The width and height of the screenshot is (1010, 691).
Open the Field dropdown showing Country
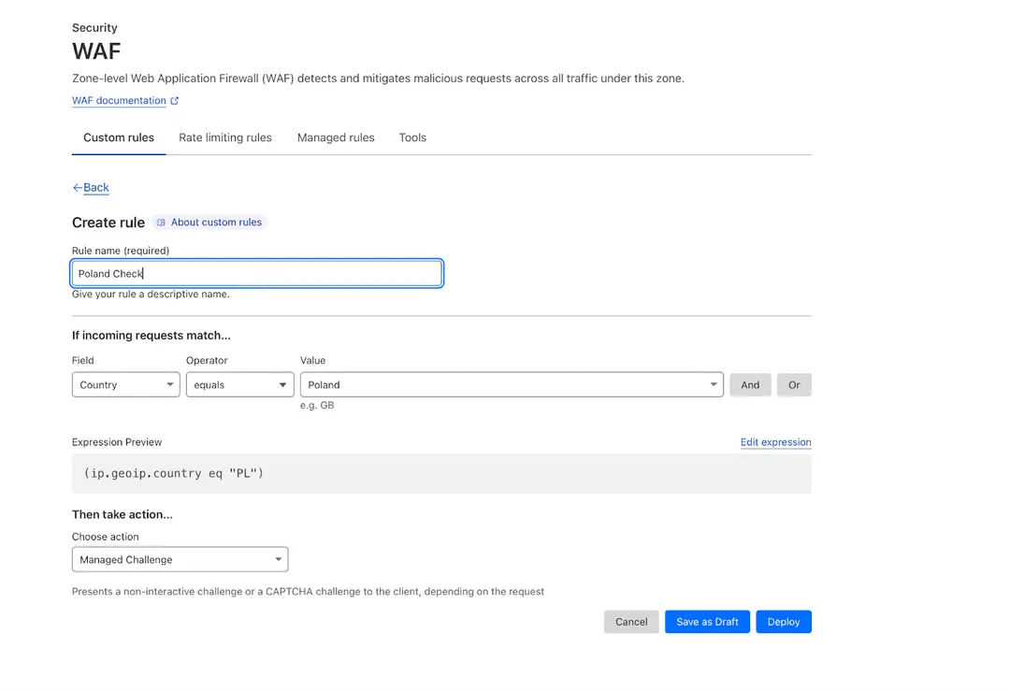point(125,384)
